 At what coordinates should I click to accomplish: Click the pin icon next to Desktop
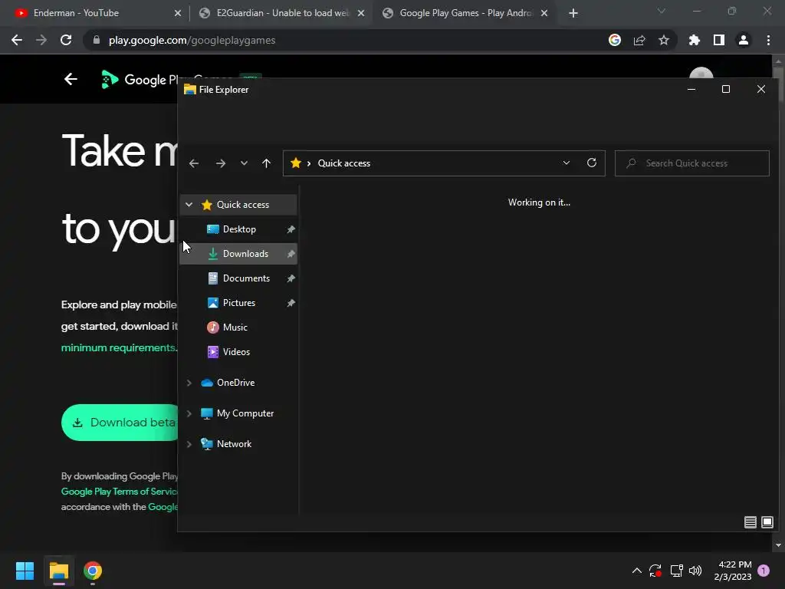pos(291,229)
